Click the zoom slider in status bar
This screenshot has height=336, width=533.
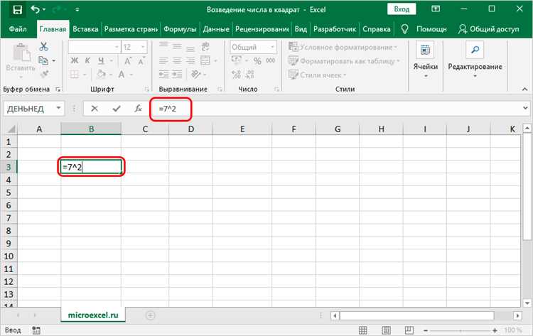[461, 330]
